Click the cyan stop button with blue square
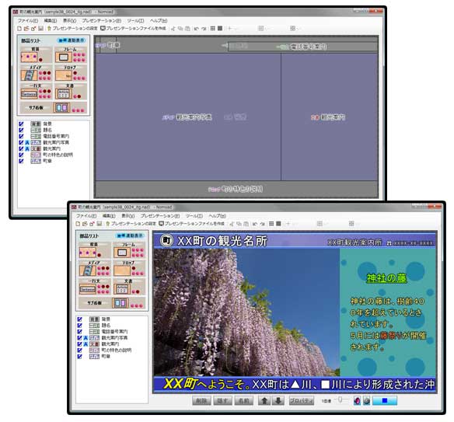This screenshot has height=422, width=454. coord(385,400)
